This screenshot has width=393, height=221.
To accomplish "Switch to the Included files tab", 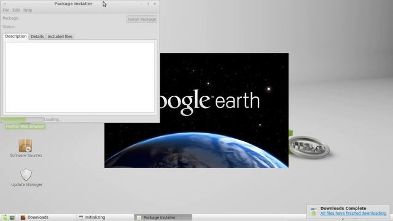I will pos(60,37).
